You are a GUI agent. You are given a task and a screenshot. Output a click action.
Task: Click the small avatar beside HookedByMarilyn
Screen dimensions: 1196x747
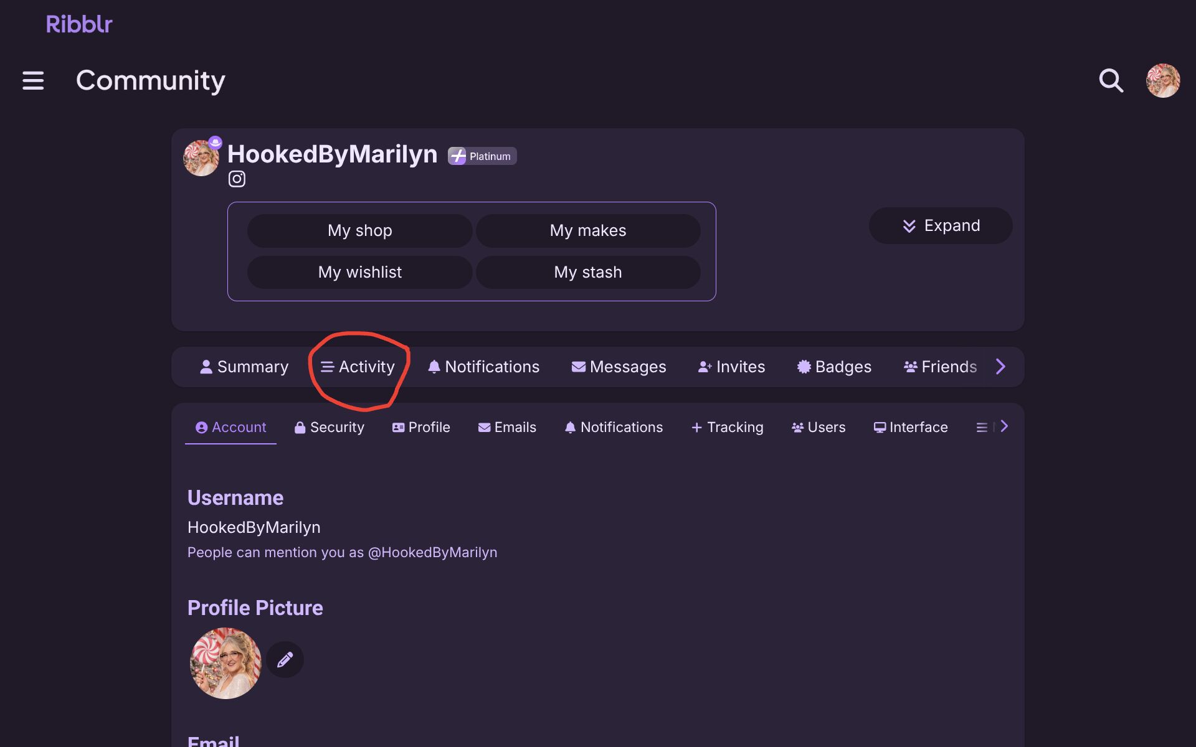(x=201, y=158)
